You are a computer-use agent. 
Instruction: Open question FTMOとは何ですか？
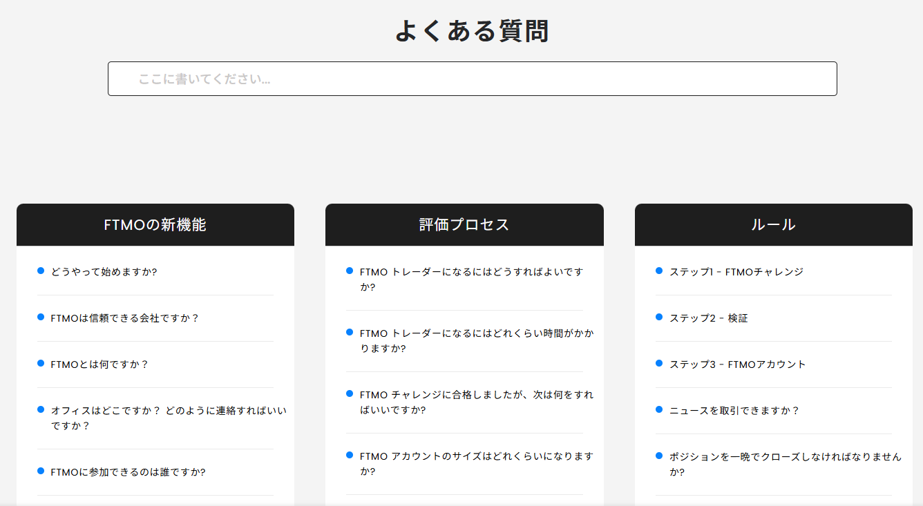pos(99,364)
